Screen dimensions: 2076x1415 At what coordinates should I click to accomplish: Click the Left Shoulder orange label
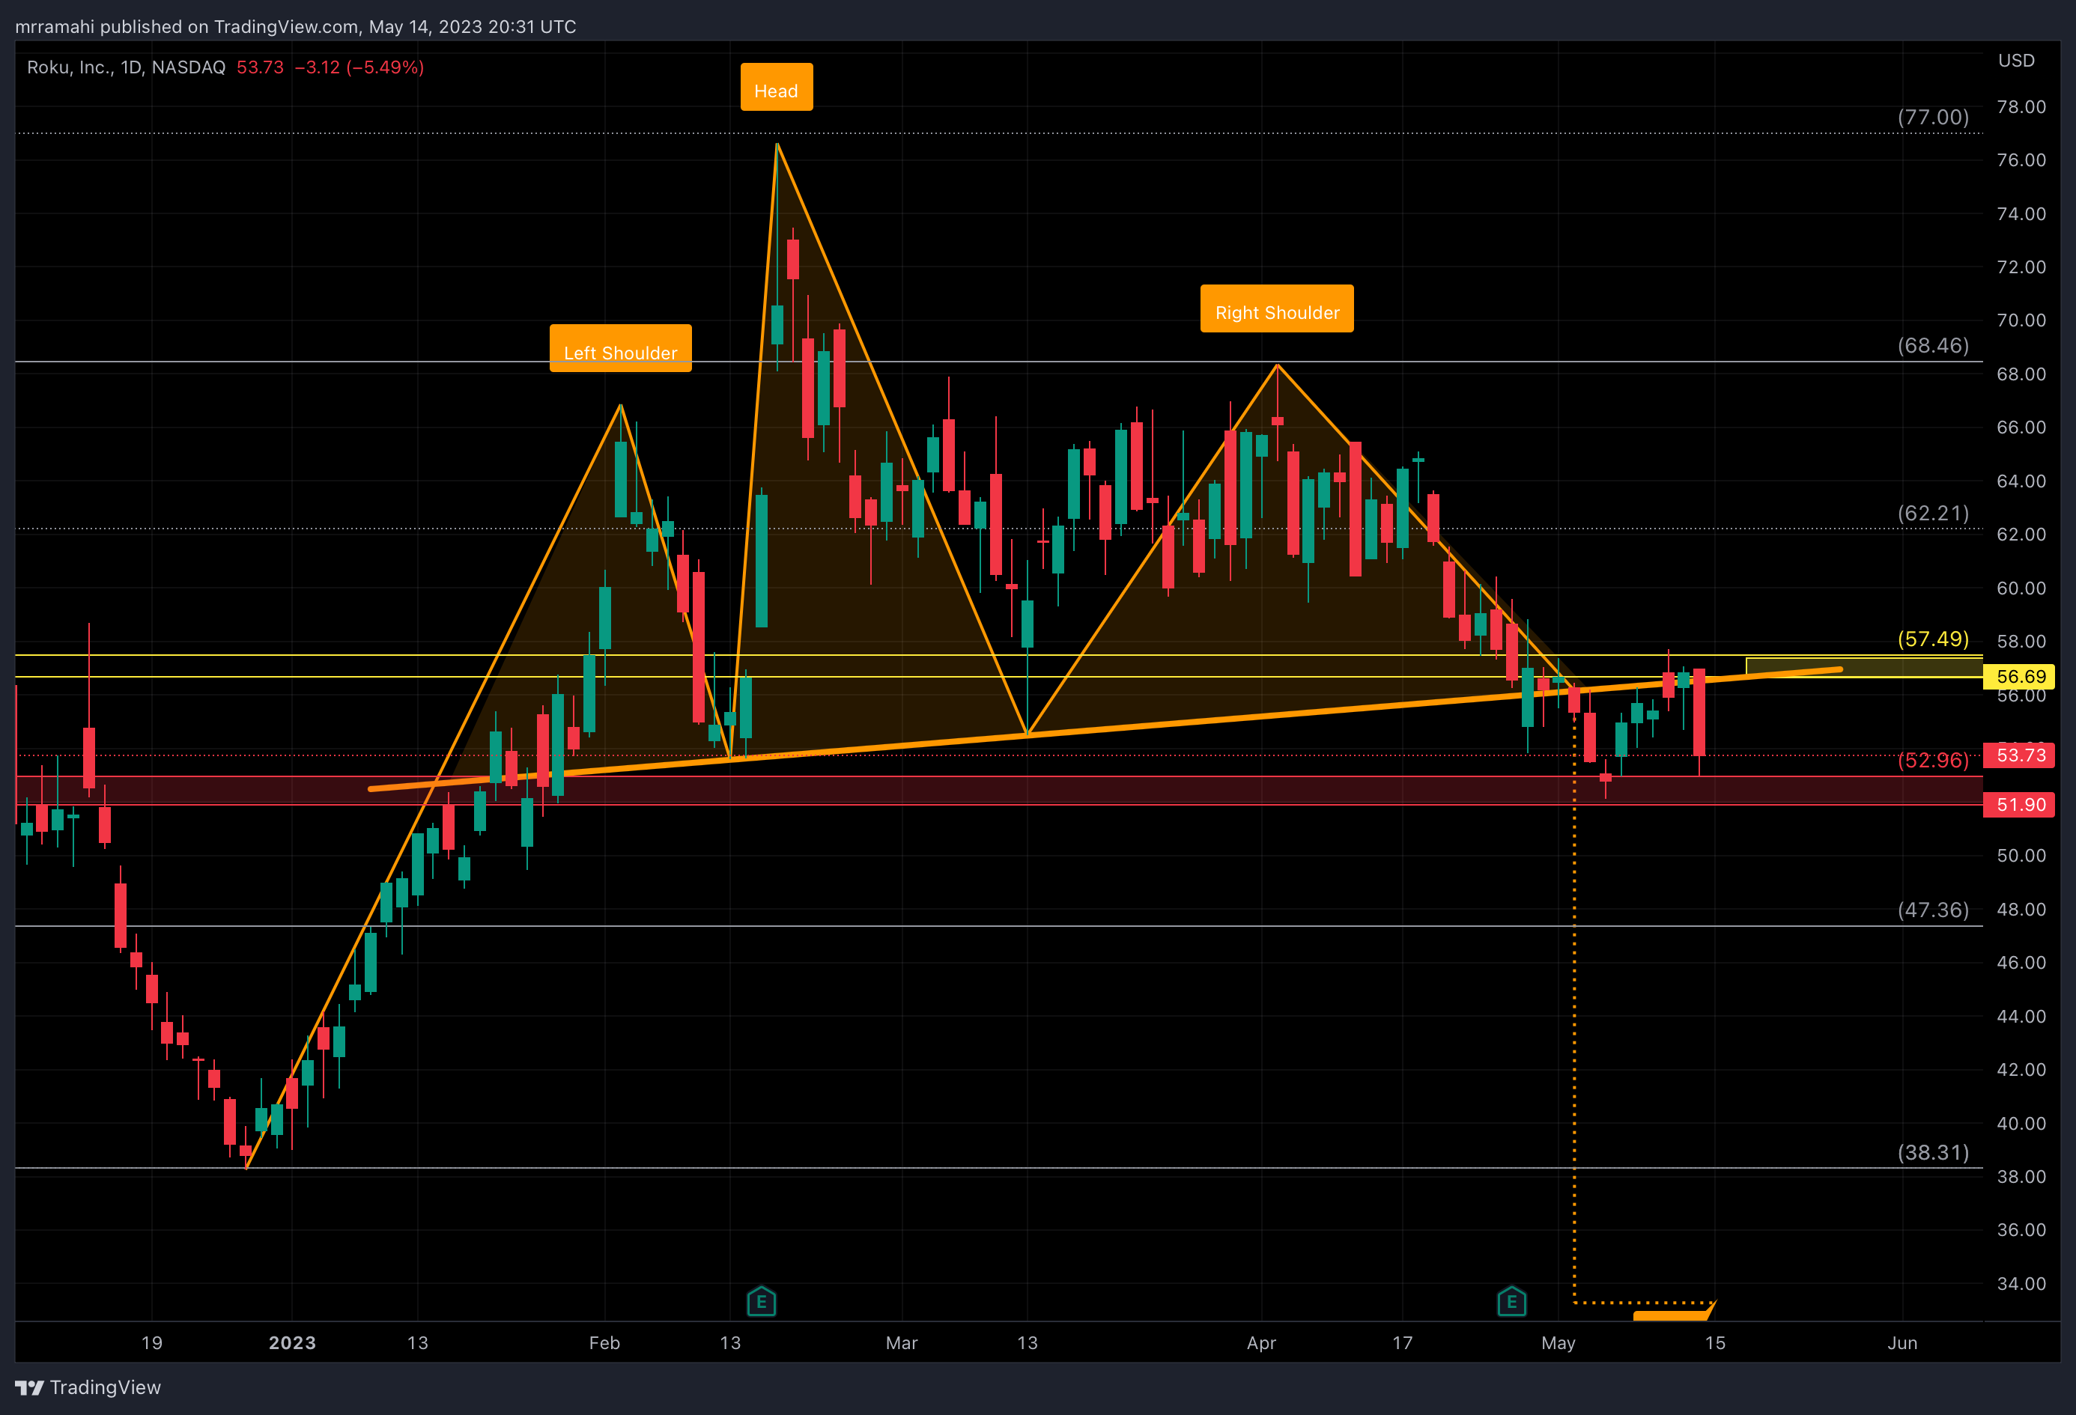620,349
